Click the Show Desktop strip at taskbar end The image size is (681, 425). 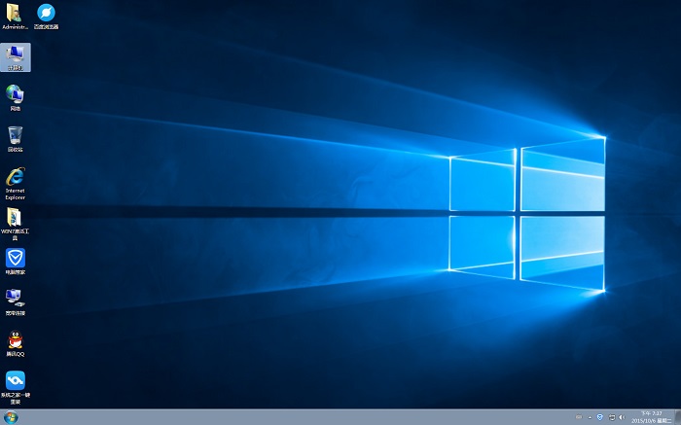(678, 417)
